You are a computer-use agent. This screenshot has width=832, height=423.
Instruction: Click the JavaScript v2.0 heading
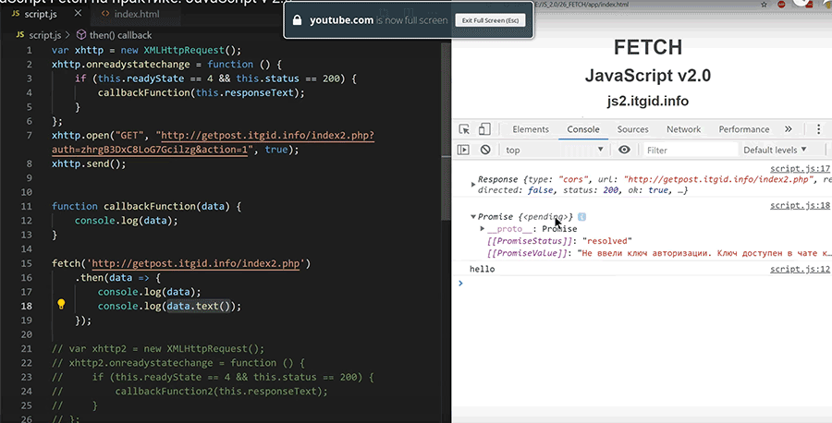(648, 76)
